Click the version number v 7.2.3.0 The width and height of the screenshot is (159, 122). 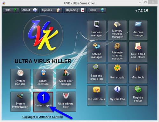[142, 10]
